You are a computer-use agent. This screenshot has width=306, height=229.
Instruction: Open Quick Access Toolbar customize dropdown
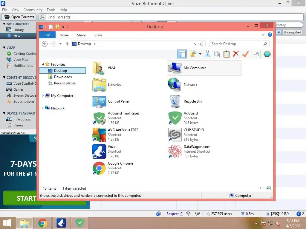[x=63, y=27]
